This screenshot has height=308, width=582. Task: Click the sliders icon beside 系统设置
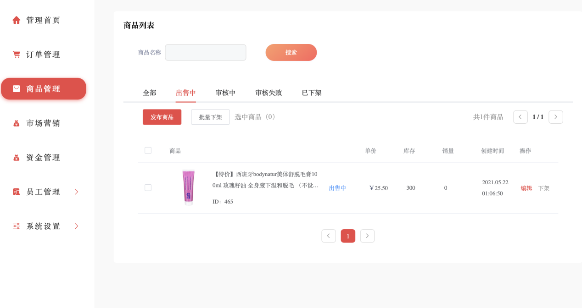tap(17, 226)
